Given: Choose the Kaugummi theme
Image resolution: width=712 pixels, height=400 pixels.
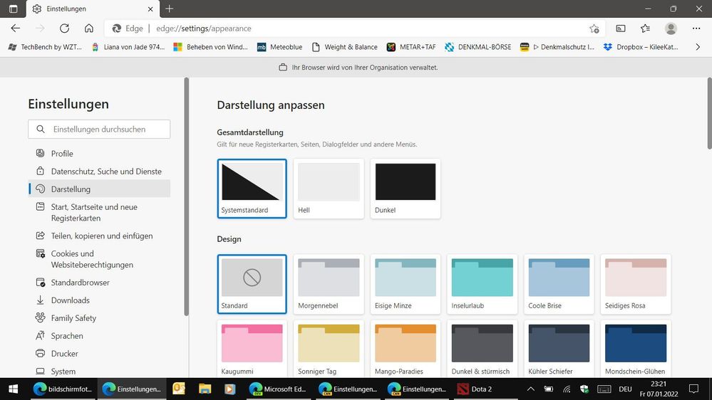Looking at the screenshot, I should click(252, 349).
